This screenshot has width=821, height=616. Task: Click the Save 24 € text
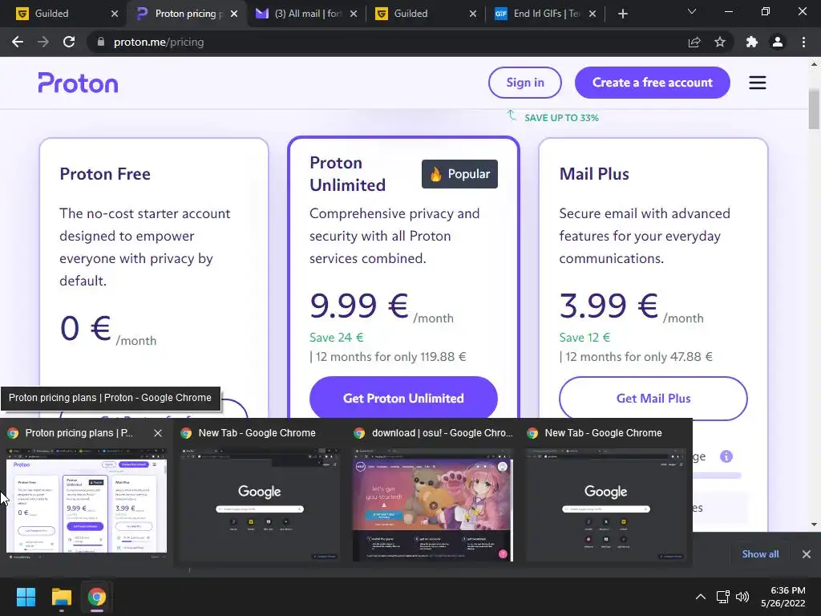click(x=336, y=338)
